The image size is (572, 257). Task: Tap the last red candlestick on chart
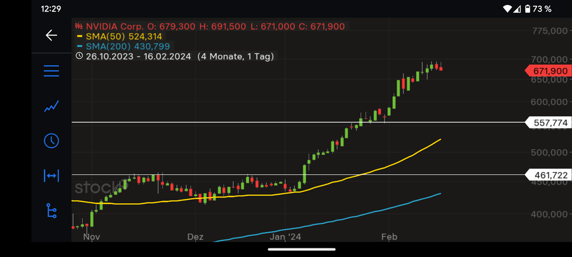click(440, 69)
